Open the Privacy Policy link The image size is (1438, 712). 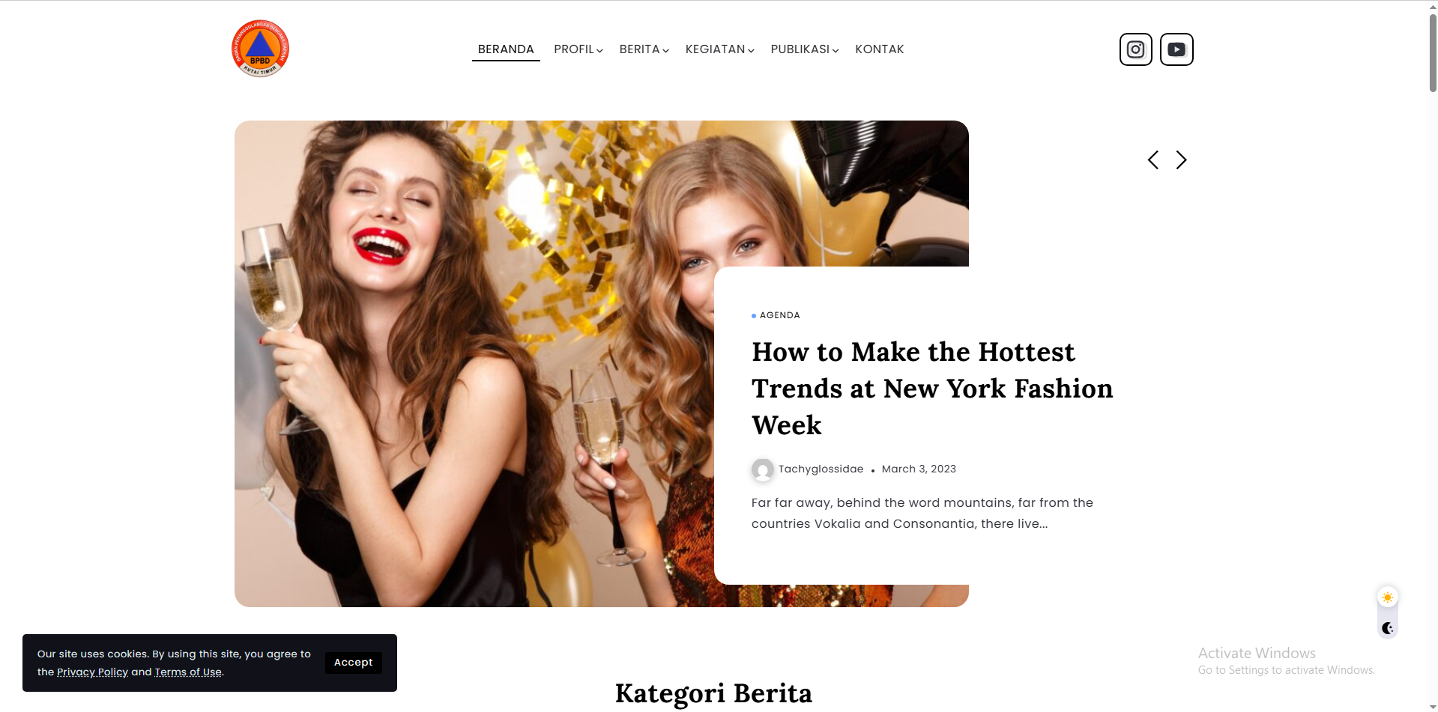[x=93, y=672]
